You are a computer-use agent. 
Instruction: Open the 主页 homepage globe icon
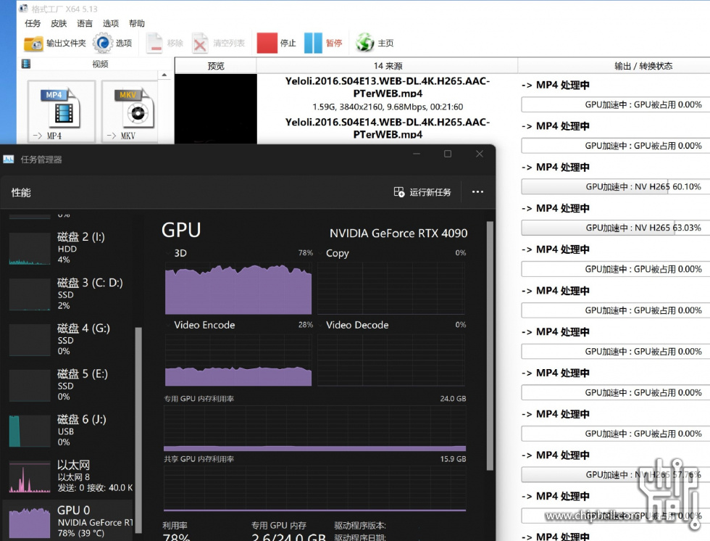[x=364, y=43]
